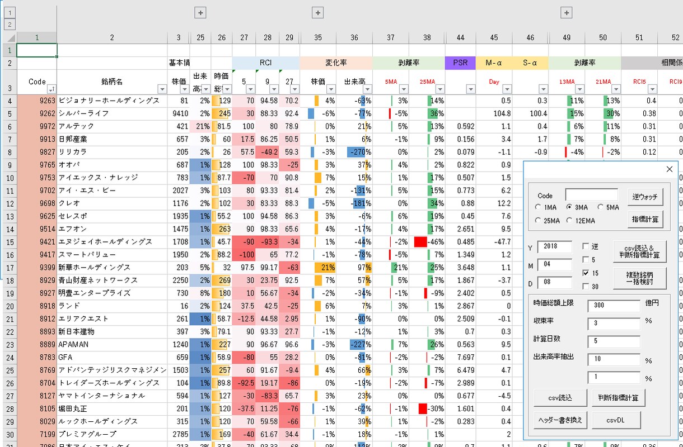
Task: Select the RCI header cell
Action: (266, 63)
